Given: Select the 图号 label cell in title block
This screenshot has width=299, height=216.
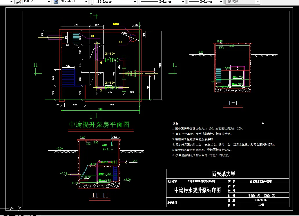Looking at the screenshot, I should point(232,205).
